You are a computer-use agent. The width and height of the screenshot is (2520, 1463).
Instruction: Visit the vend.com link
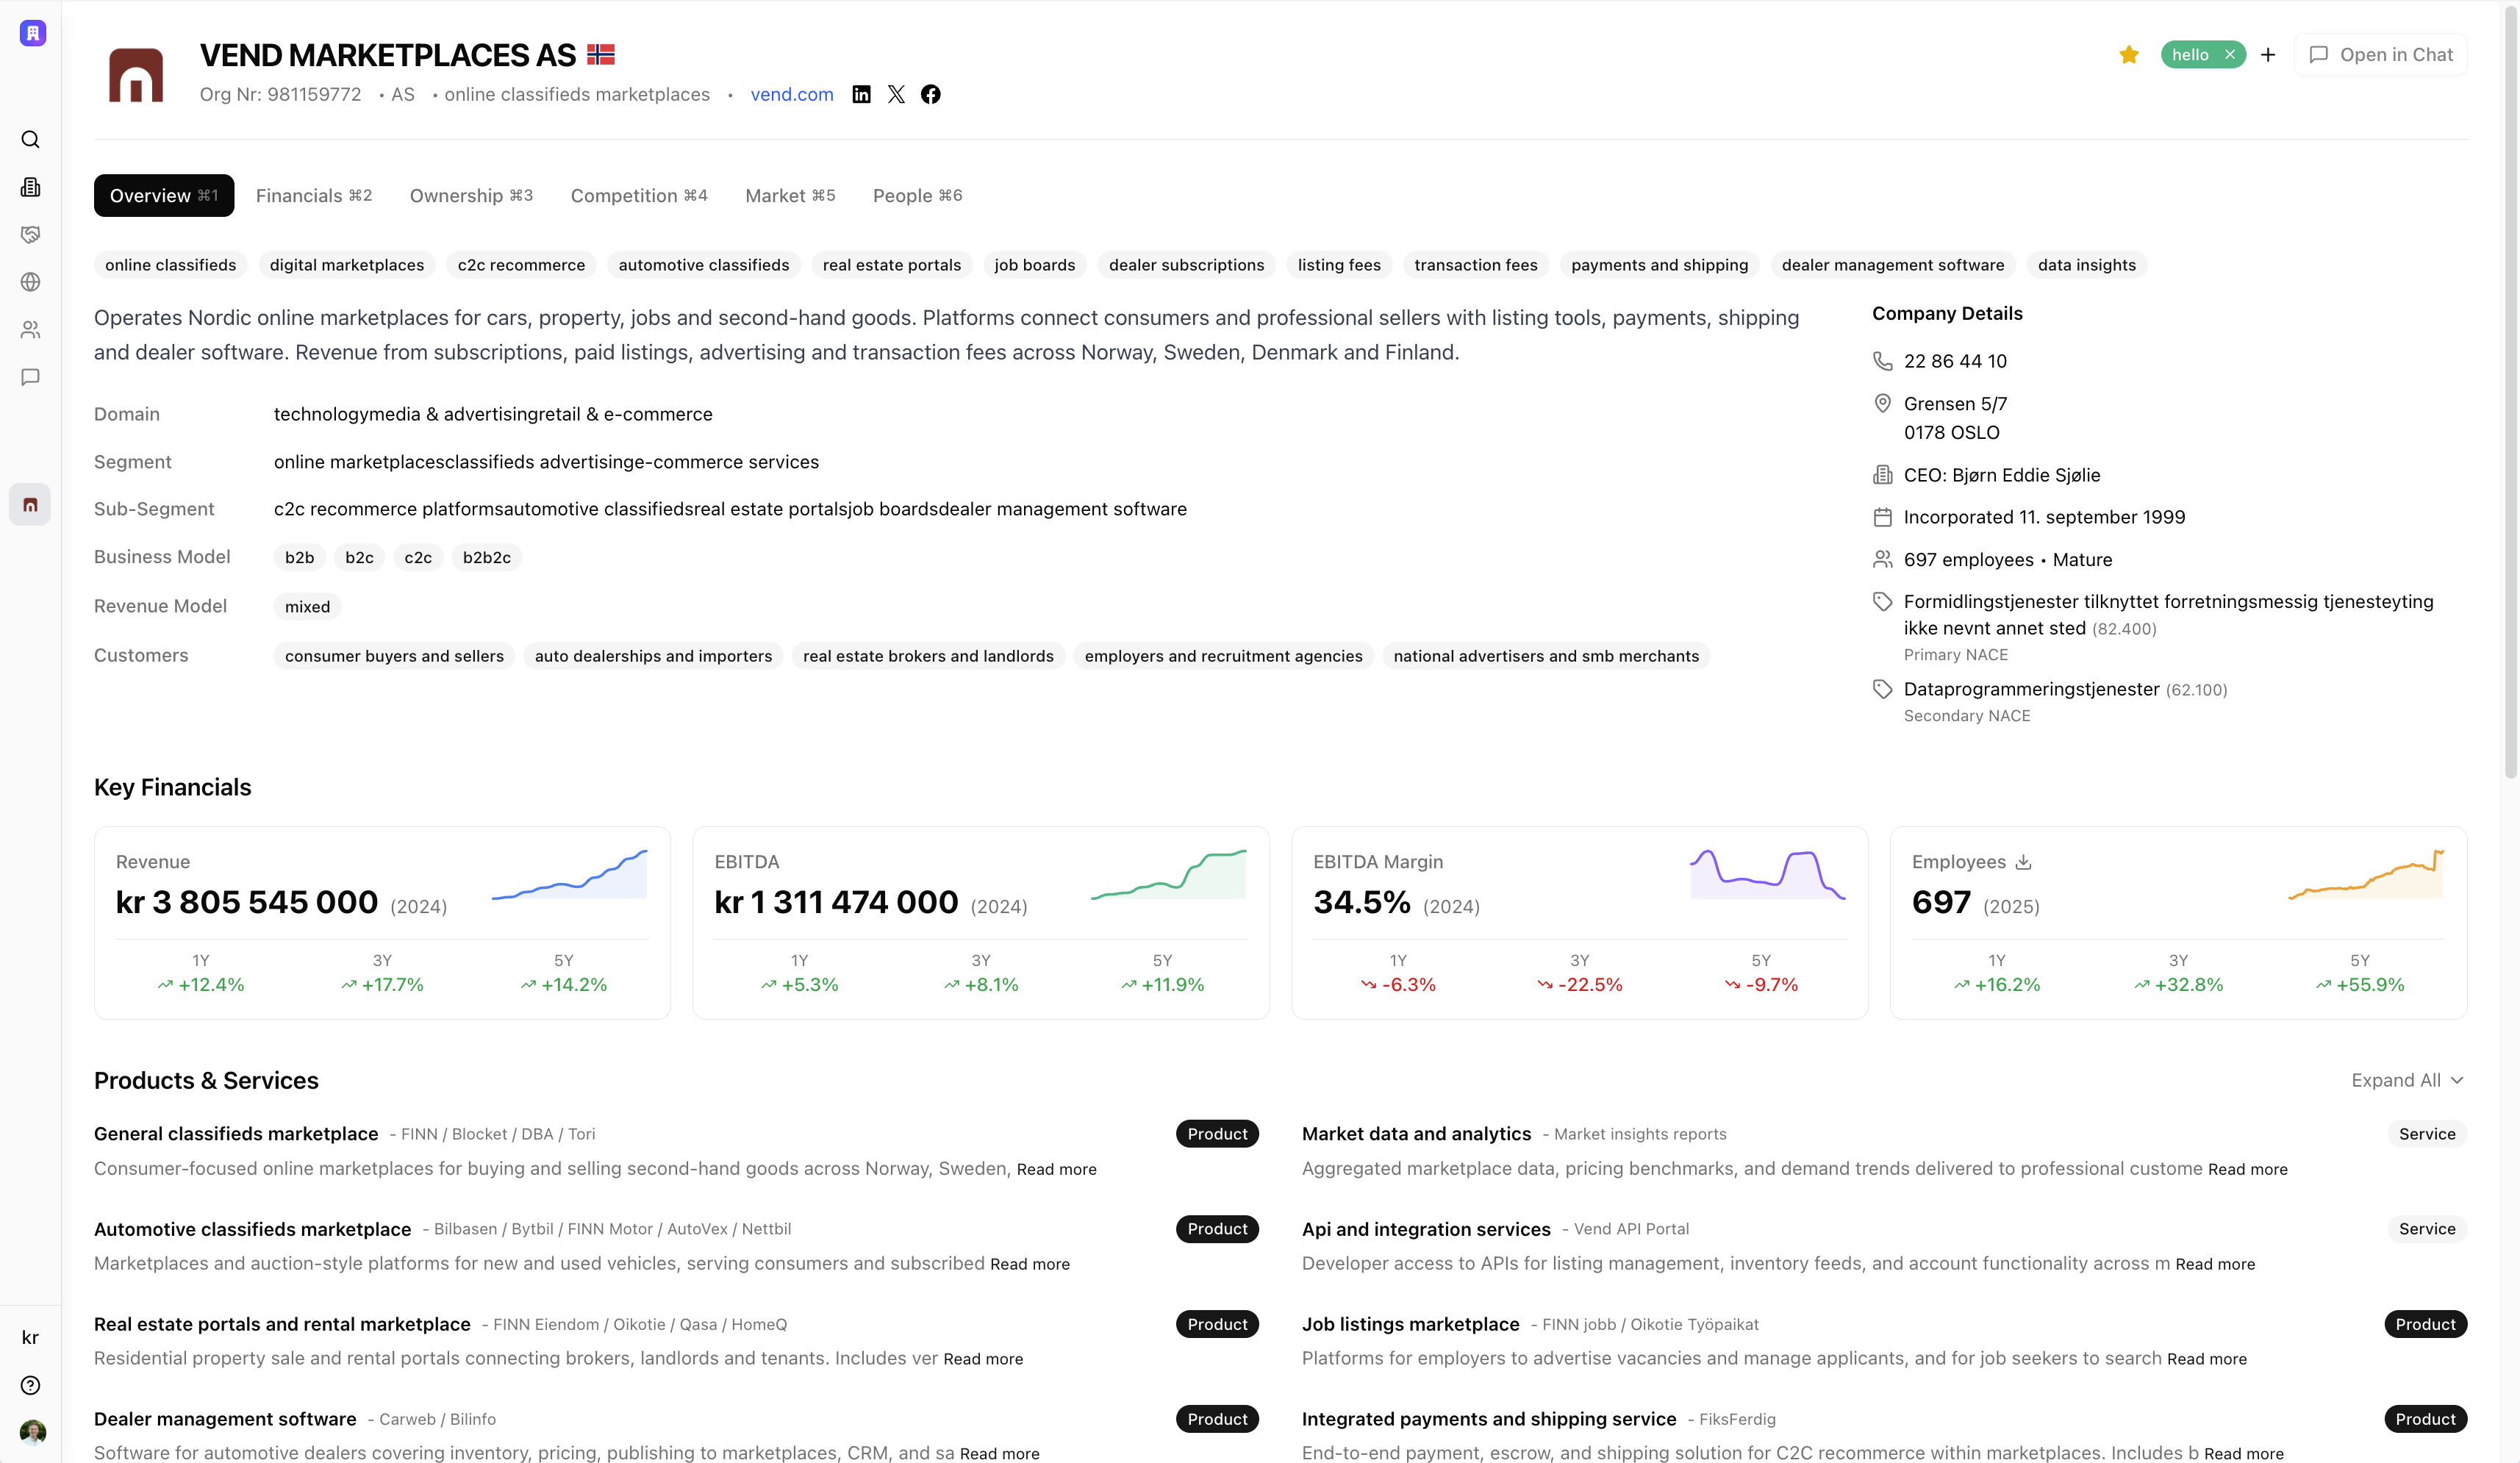pyautogui.click(x=791, y=94)
